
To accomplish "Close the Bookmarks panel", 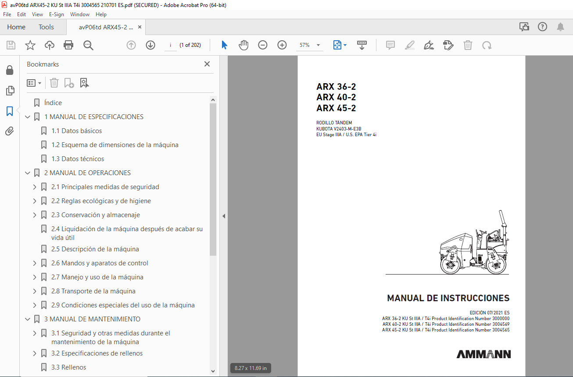I will [x=207, y=64].
